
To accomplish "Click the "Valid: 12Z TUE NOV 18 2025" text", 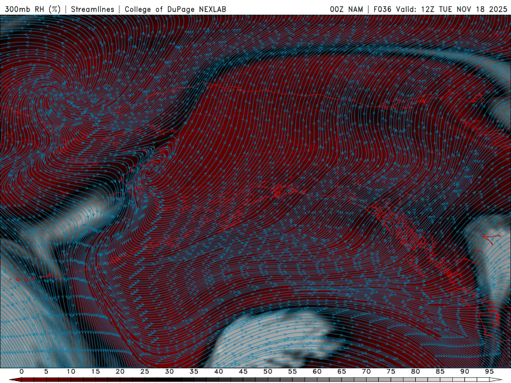I will (x=452, y=9).
